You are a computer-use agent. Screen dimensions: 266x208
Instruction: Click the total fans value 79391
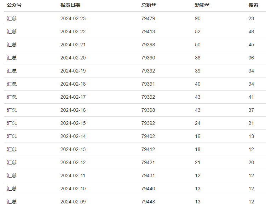pyautogui.click(x=148, y=84)
